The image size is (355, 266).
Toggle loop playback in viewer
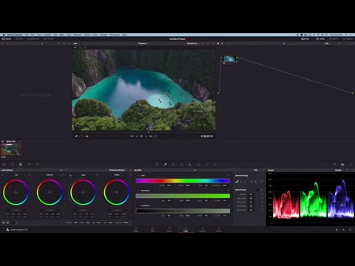155,136
